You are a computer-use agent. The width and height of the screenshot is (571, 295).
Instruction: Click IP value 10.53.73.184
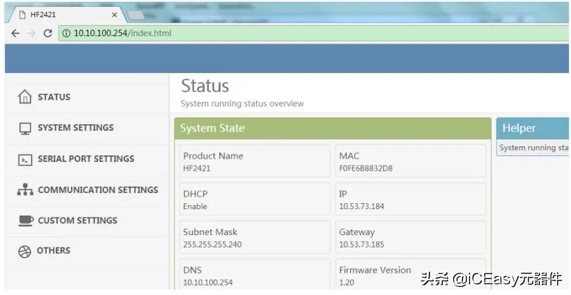tap(361, 206)
